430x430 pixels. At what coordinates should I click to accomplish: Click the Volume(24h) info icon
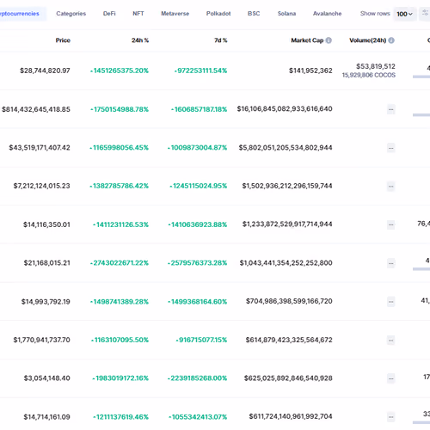[391, 40]
